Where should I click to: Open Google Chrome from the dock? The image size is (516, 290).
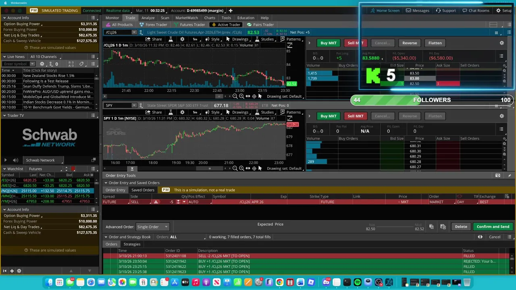[x=279, y=282]
